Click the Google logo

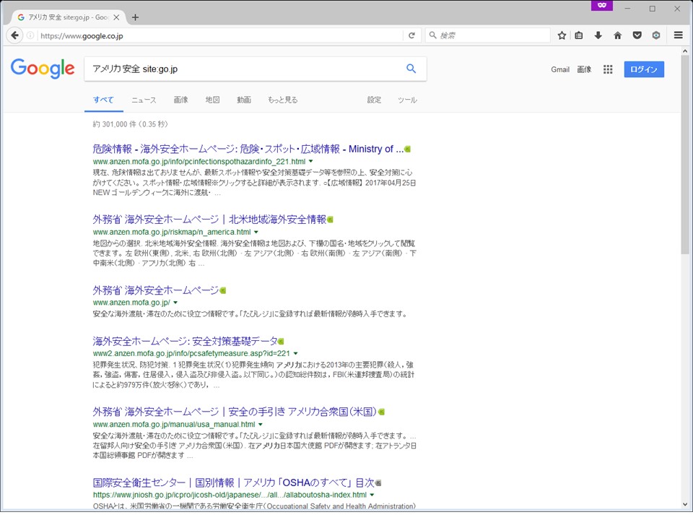tap(43, 69)
